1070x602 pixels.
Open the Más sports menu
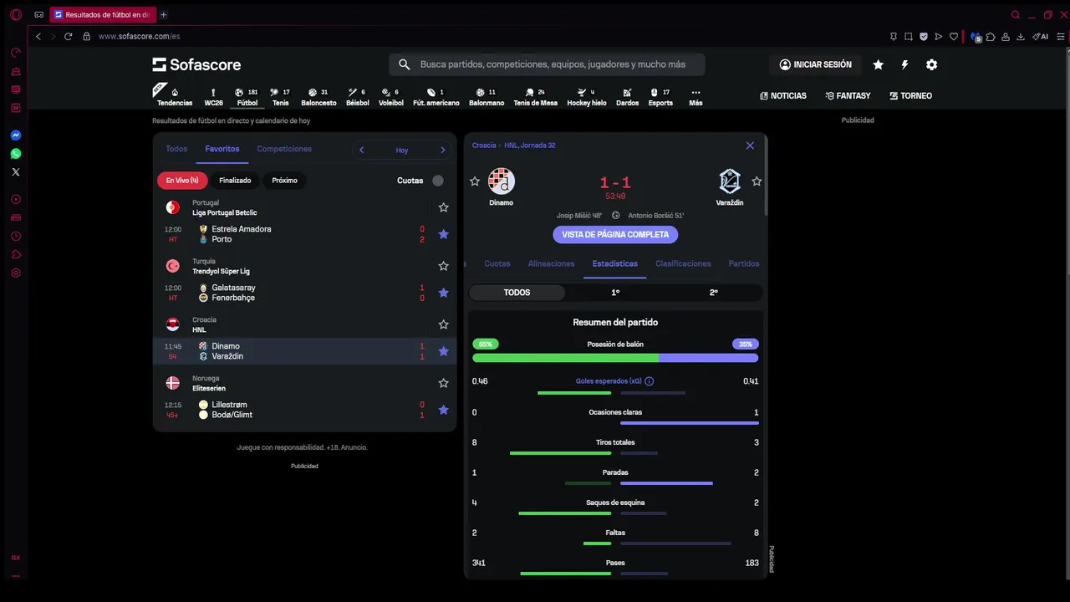695,98
